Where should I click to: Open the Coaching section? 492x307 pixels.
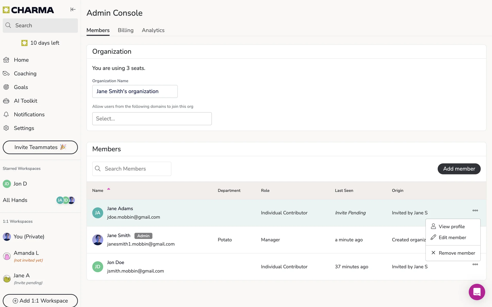point(25,74)
